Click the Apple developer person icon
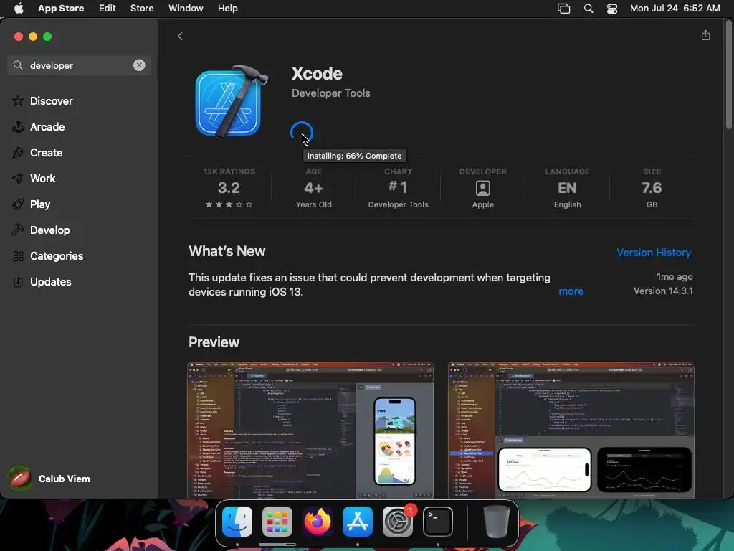Viewport: 734px width, 551px height. pyautogui.click(x=482, y=189)
